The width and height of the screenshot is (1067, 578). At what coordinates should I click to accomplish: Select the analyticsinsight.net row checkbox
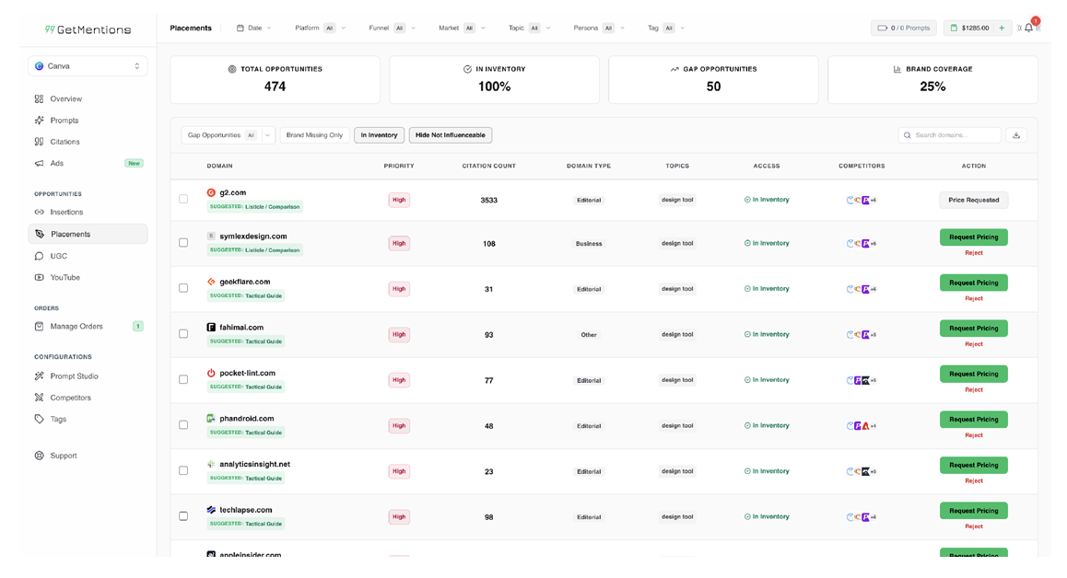[x=183, y=470]
